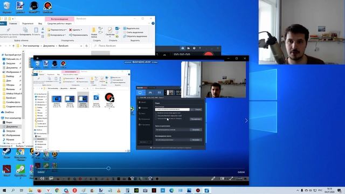The height and width of the screenshot is (194, 345).
Task: Click Выделить все in Explorer ribbon
Action: [x=132, y=29]
